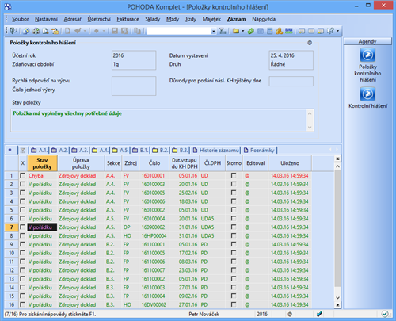Click the coins icon in toolbar
Screen dimensions: 396x321
click(x=279, y=31)
